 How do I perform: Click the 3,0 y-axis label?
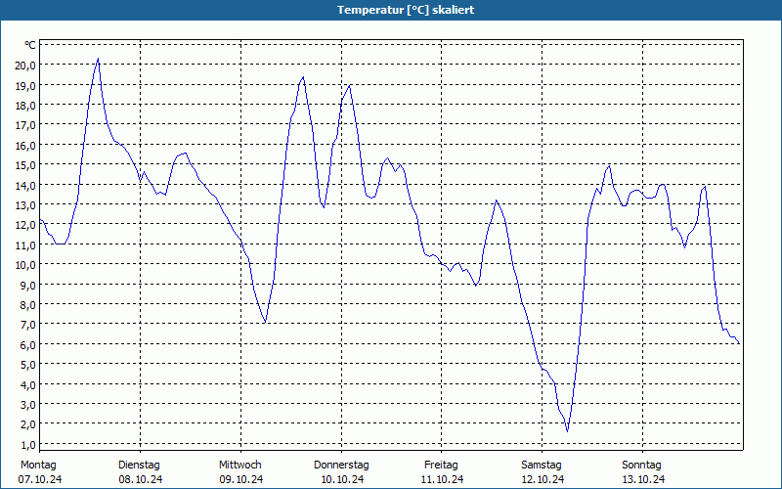point(27,405)
